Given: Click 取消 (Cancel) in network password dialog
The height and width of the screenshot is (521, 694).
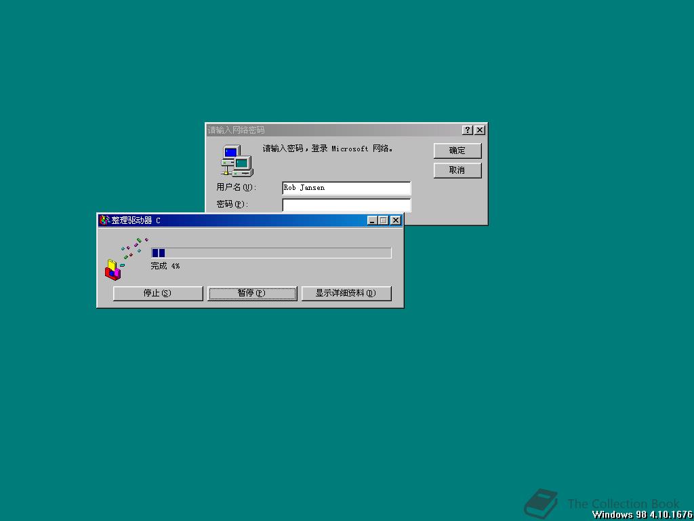Looking at the screenshot, I should click(x=457, y=170).
